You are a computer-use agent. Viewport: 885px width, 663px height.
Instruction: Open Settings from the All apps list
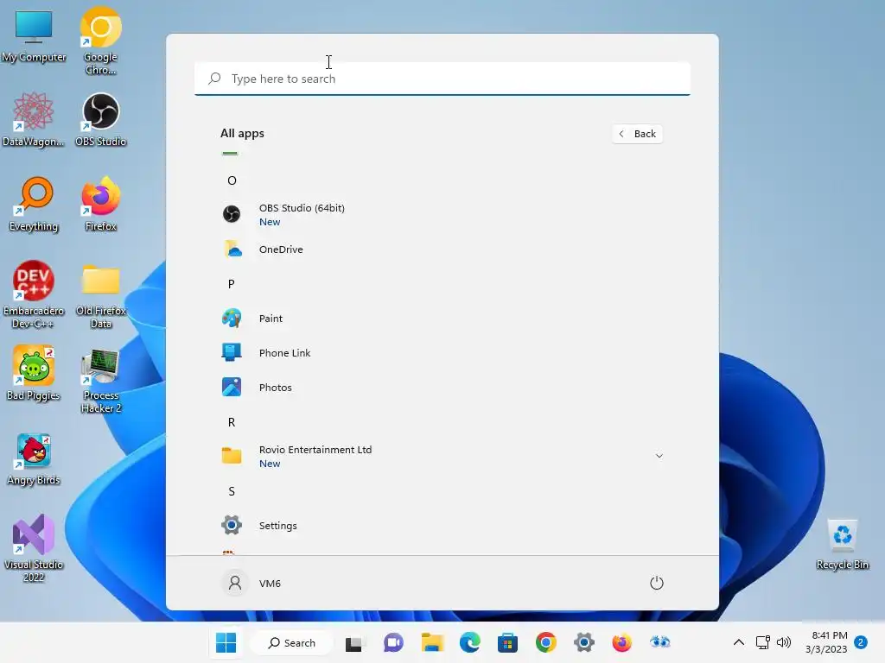(x=442, y=526)
